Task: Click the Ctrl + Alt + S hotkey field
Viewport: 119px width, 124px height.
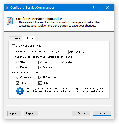Action: pyautogui.click(x=80, y=52)
